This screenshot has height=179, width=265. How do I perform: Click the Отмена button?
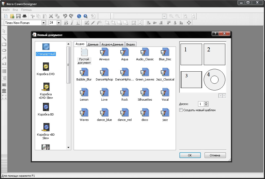[x=215, y=155]
